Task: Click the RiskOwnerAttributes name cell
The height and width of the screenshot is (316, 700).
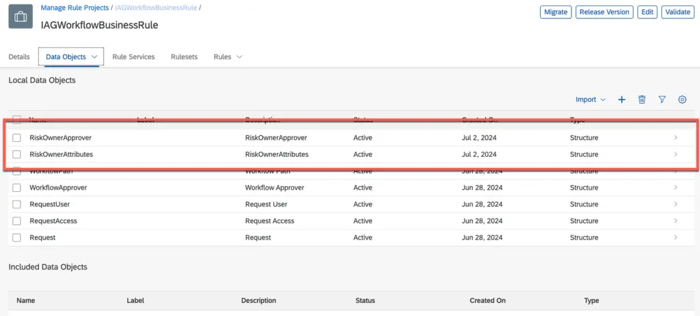Action: click(x=62, y=154)
